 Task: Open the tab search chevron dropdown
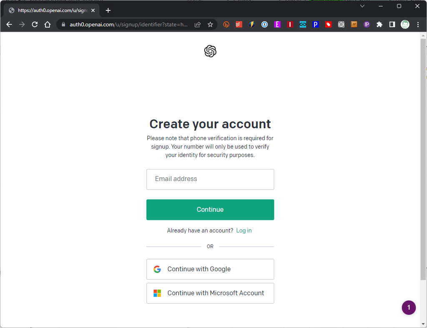tap(362, 6)
